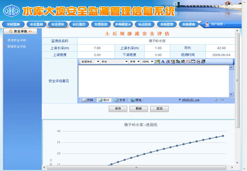
Task: Click the printer file icon in editor toolbar
Action: (x=198, y=62)
